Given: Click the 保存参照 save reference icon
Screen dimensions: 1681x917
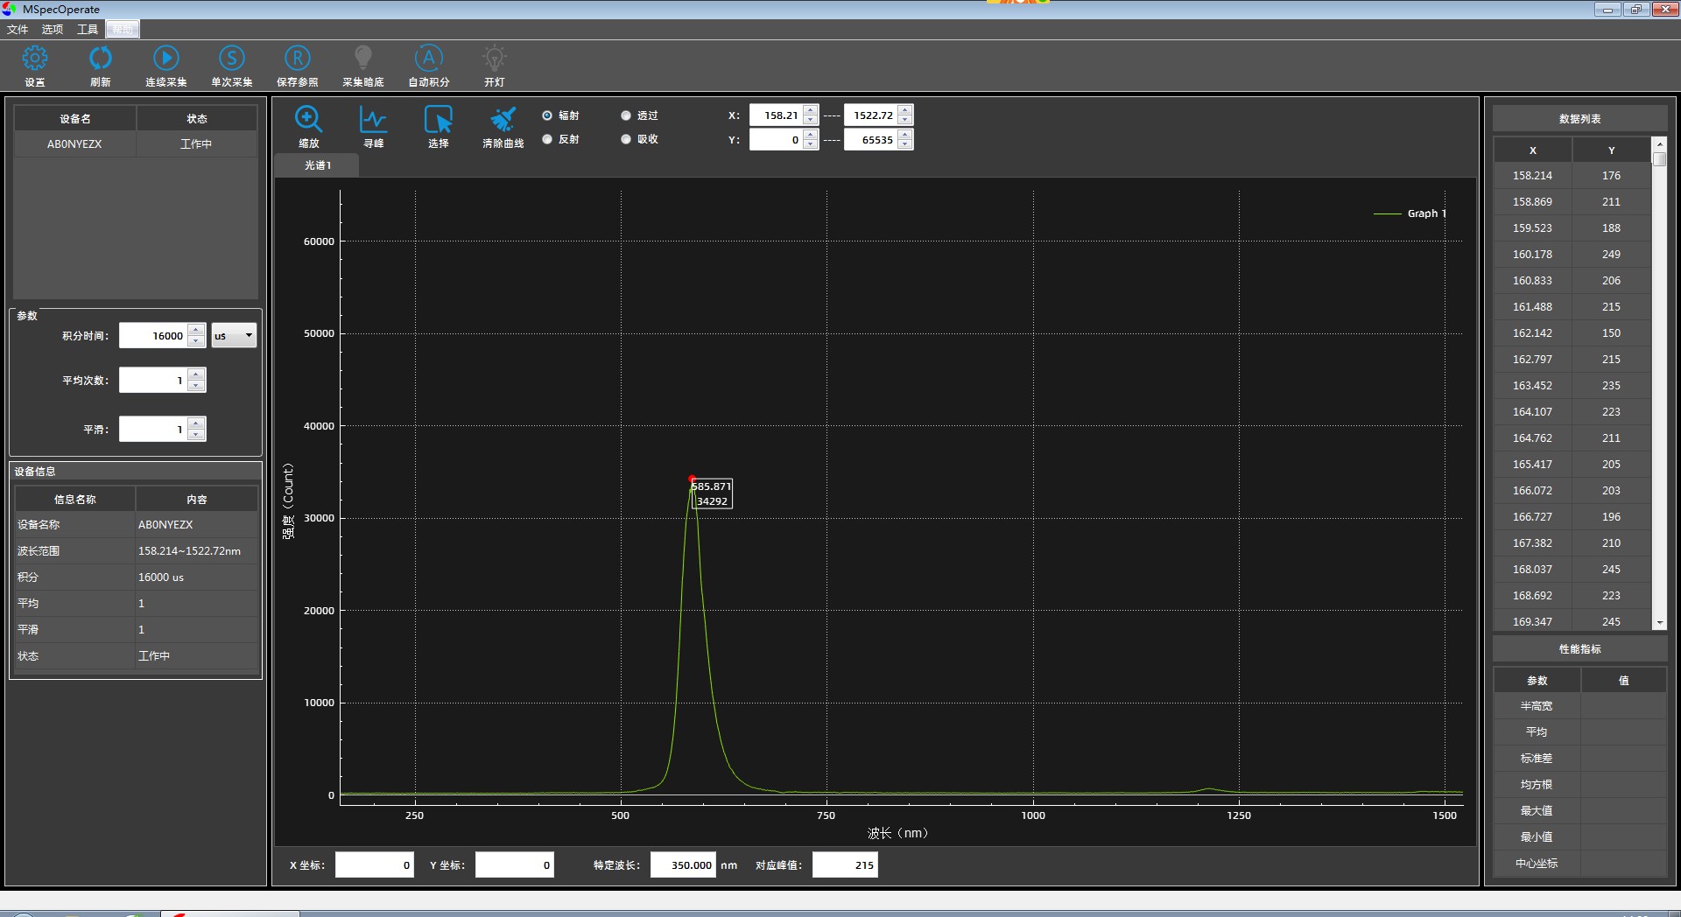Looking at the screenshot, I should point(298,59).
